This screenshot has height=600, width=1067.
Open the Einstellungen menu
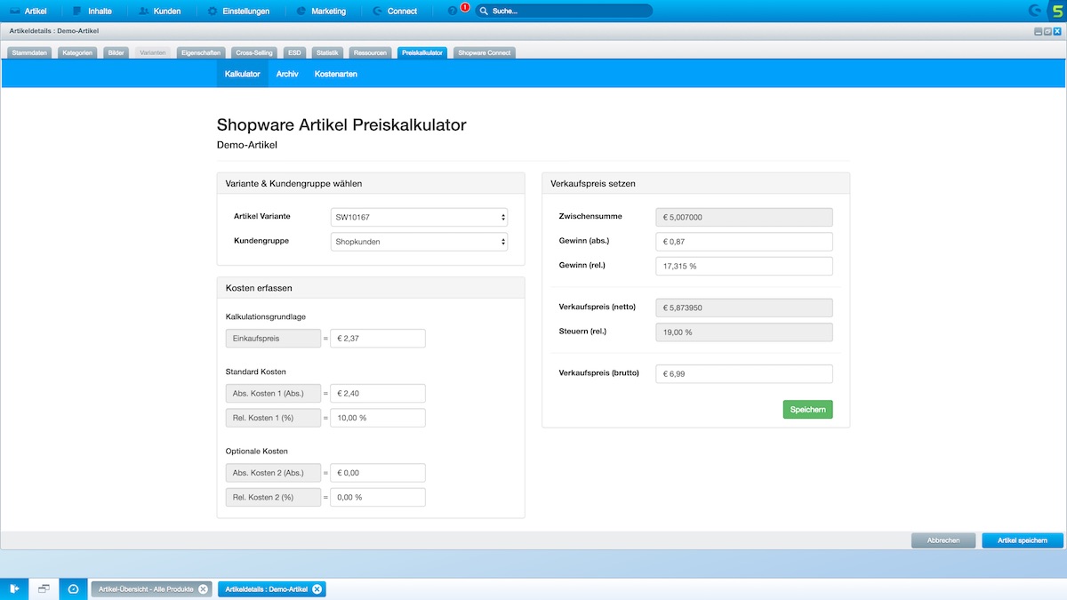click(237, 12)
